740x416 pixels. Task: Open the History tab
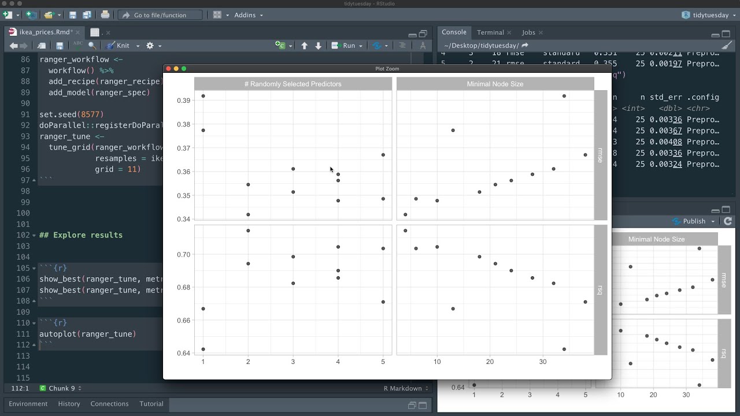pos(69,404)
